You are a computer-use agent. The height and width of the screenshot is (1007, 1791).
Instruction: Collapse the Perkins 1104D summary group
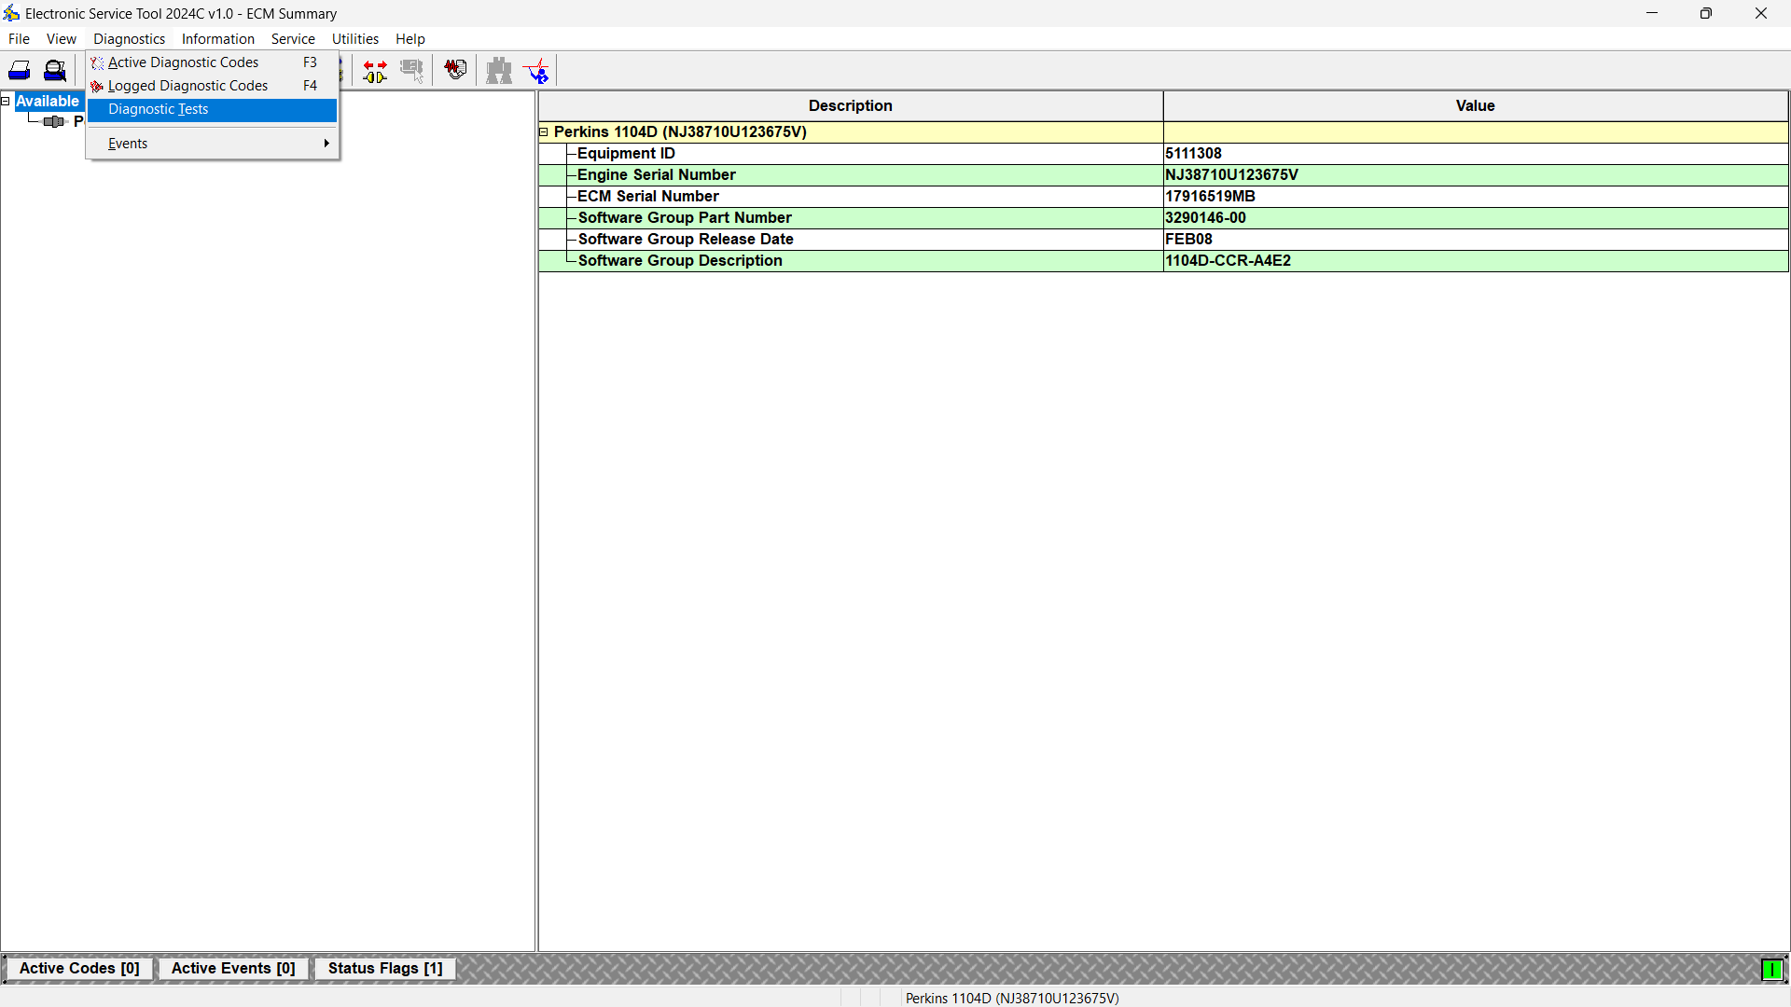coord(544,132)
